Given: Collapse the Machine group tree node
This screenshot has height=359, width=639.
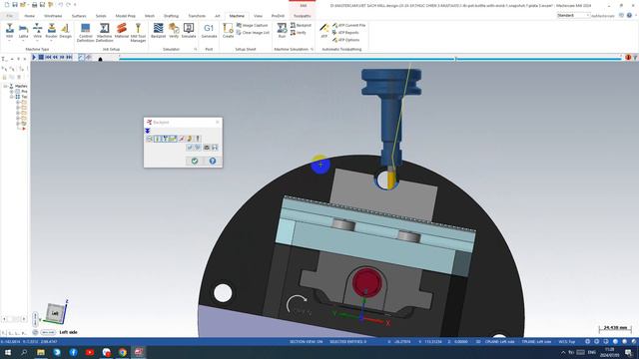Looking at the screenshot, I should pyautogui.click(x=6, y=87).
